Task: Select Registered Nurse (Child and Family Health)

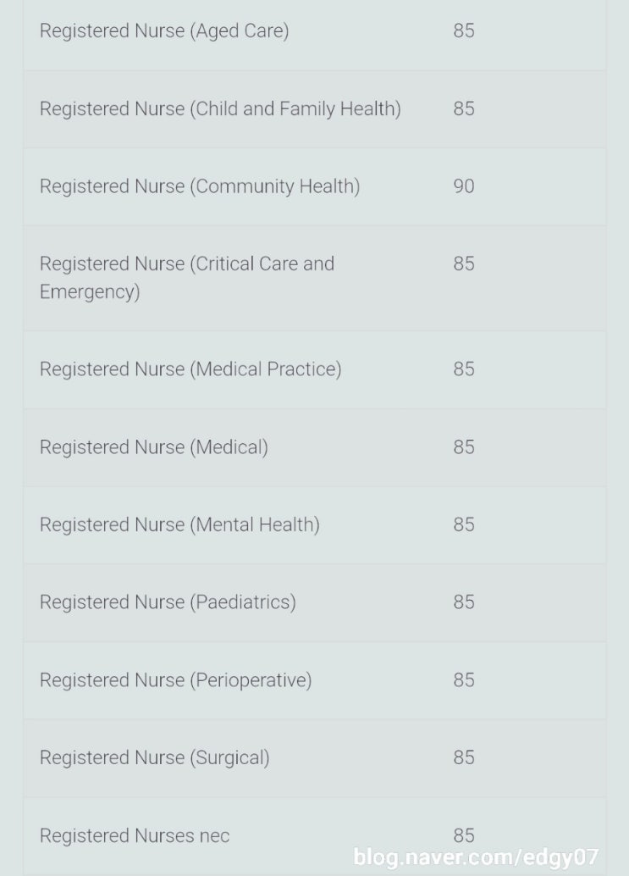Action: 220,109
